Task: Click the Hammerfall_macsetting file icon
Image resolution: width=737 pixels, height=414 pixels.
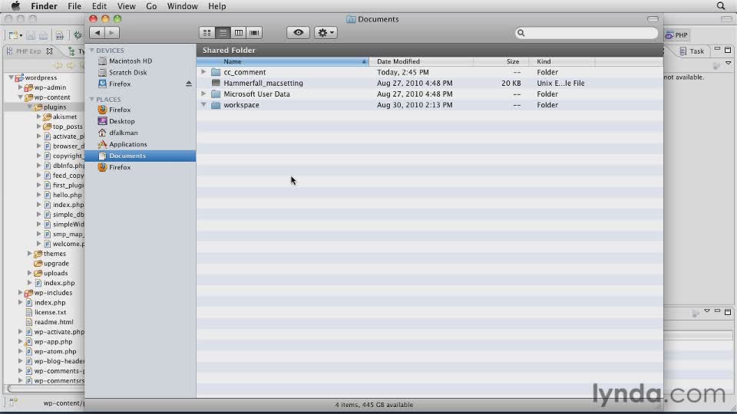Action: click(x=216, y=83)
